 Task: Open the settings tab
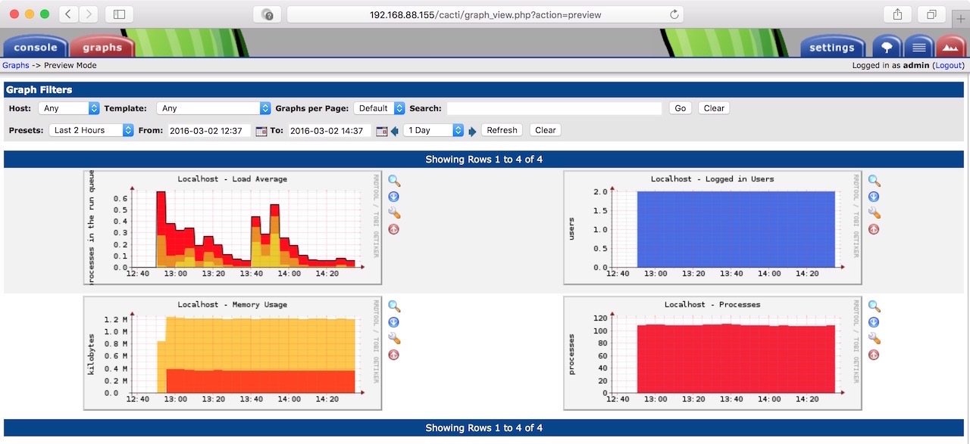point(831,47)
